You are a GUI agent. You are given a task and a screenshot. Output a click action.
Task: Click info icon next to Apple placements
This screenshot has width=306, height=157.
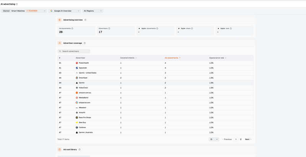tap(157, 28)
